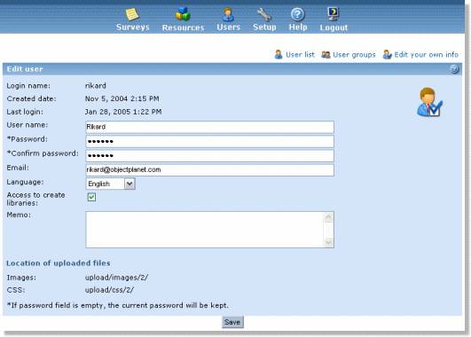
Task: Click inside the Memo text area
Action: pos(205,230)
